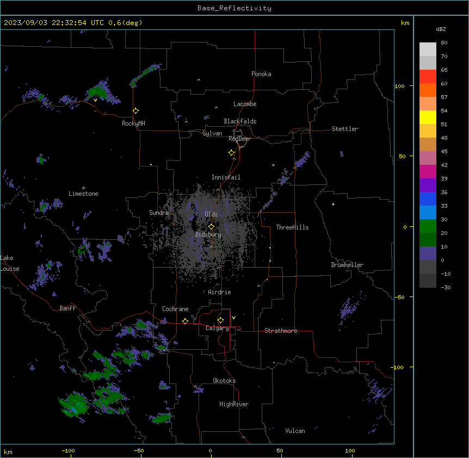469x458 pixels.
Task: Select the yellow diamond marker above the Calgary label
Action: coord(220,320)
